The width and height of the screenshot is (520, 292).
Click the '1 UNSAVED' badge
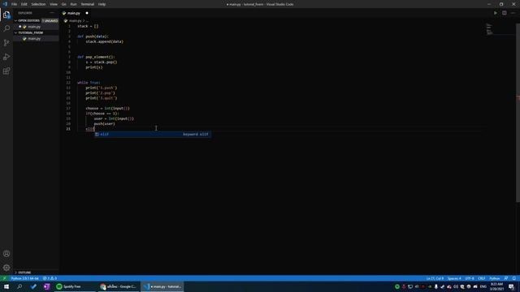point(50,20)
